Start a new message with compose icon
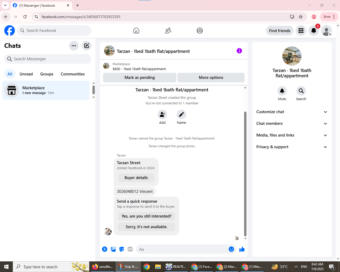The height and width of the screenshot is (272, 340). [87, 46]
